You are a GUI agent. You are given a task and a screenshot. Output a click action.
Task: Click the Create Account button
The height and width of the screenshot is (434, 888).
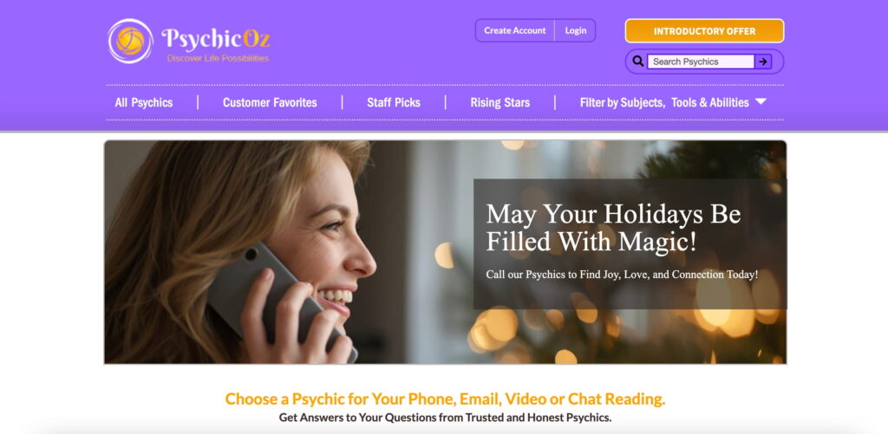tap(515, 30)
